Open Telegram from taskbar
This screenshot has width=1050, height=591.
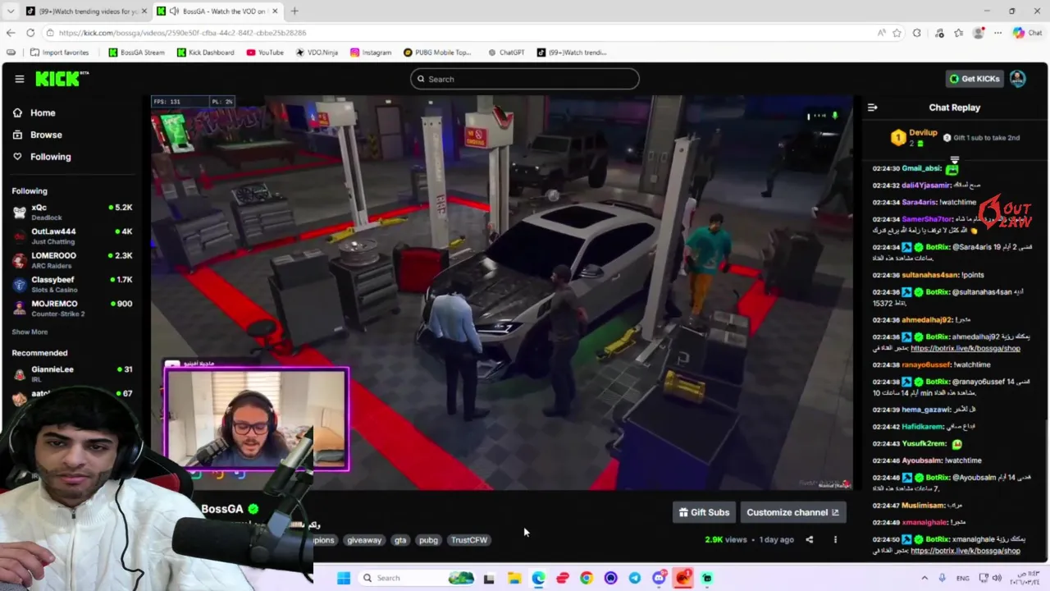635,578
